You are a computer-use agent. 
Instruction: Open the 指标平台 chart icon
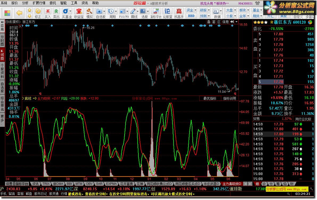click(156, 11)
